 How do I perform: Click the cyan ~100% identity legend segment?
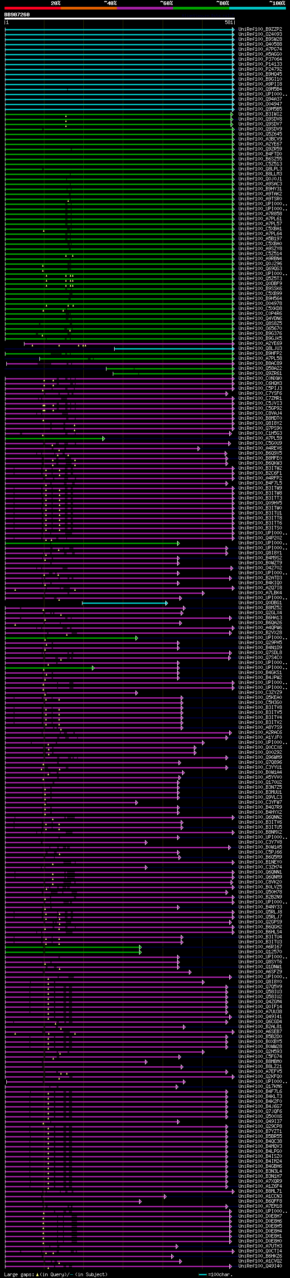(x=257, y=8)
